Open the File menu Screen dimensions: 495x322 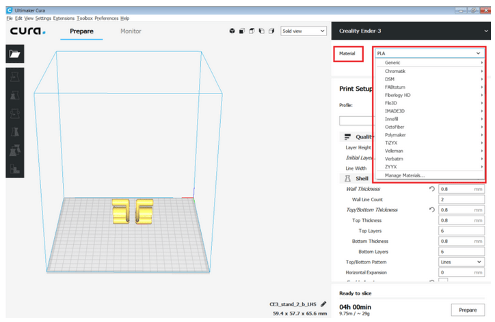tap(10, 18)
